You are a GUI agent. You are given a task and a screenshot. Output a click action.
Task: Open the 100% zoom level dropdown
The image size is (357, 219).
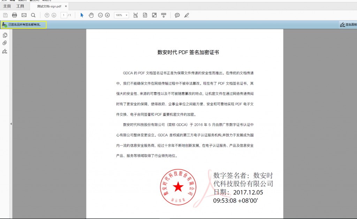[122, 15]
